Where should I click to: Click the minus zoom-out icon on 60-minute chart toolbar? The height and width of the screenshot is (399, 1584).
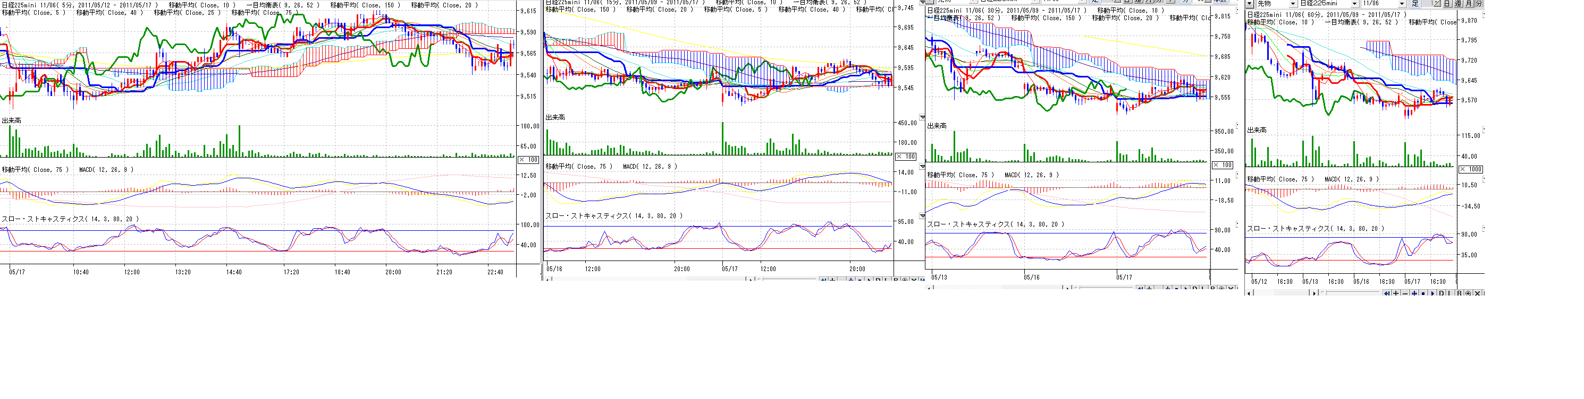click(1405, 293)
